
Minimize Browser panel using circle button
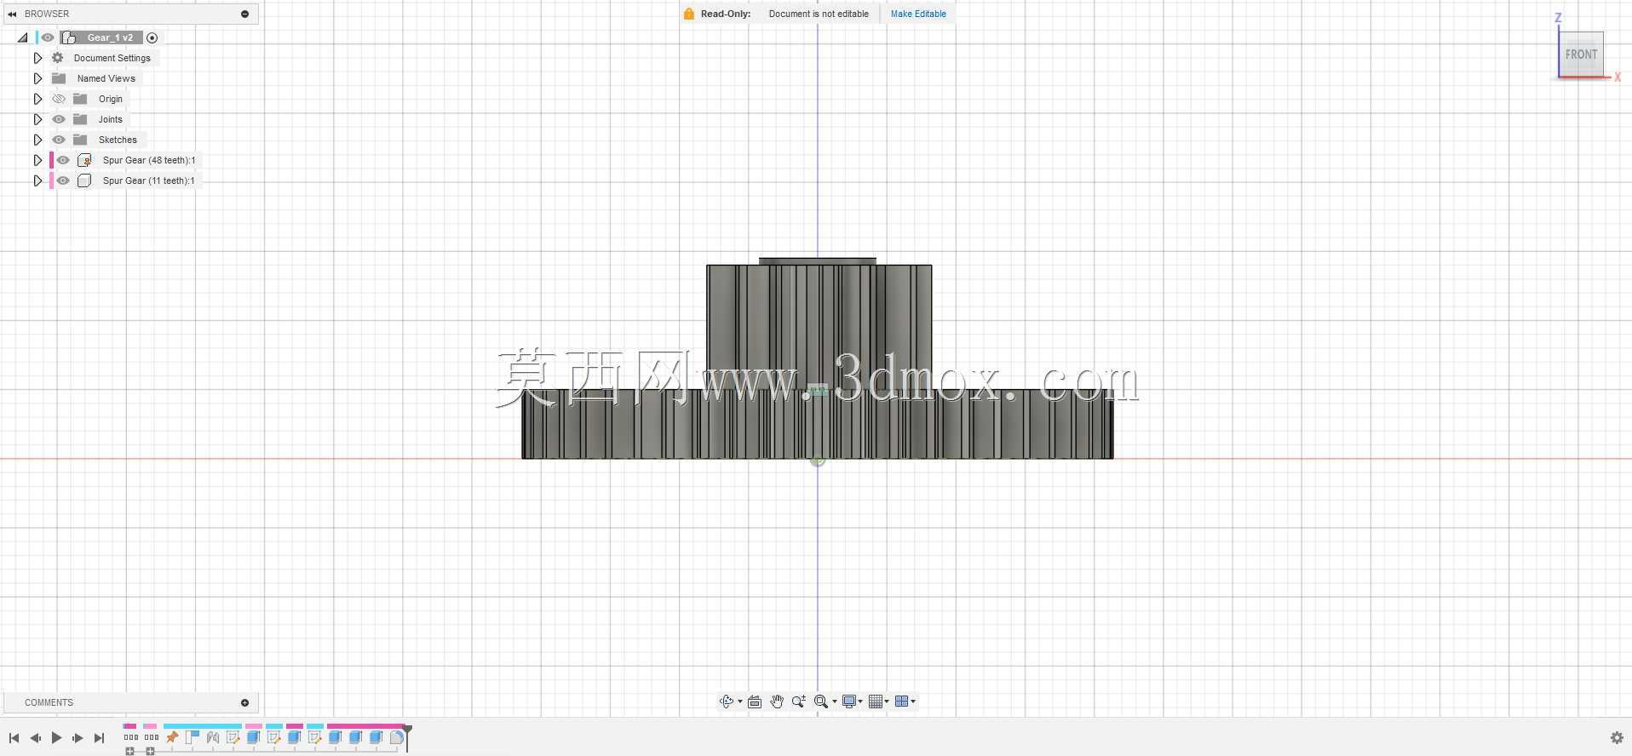click(244, 14)
